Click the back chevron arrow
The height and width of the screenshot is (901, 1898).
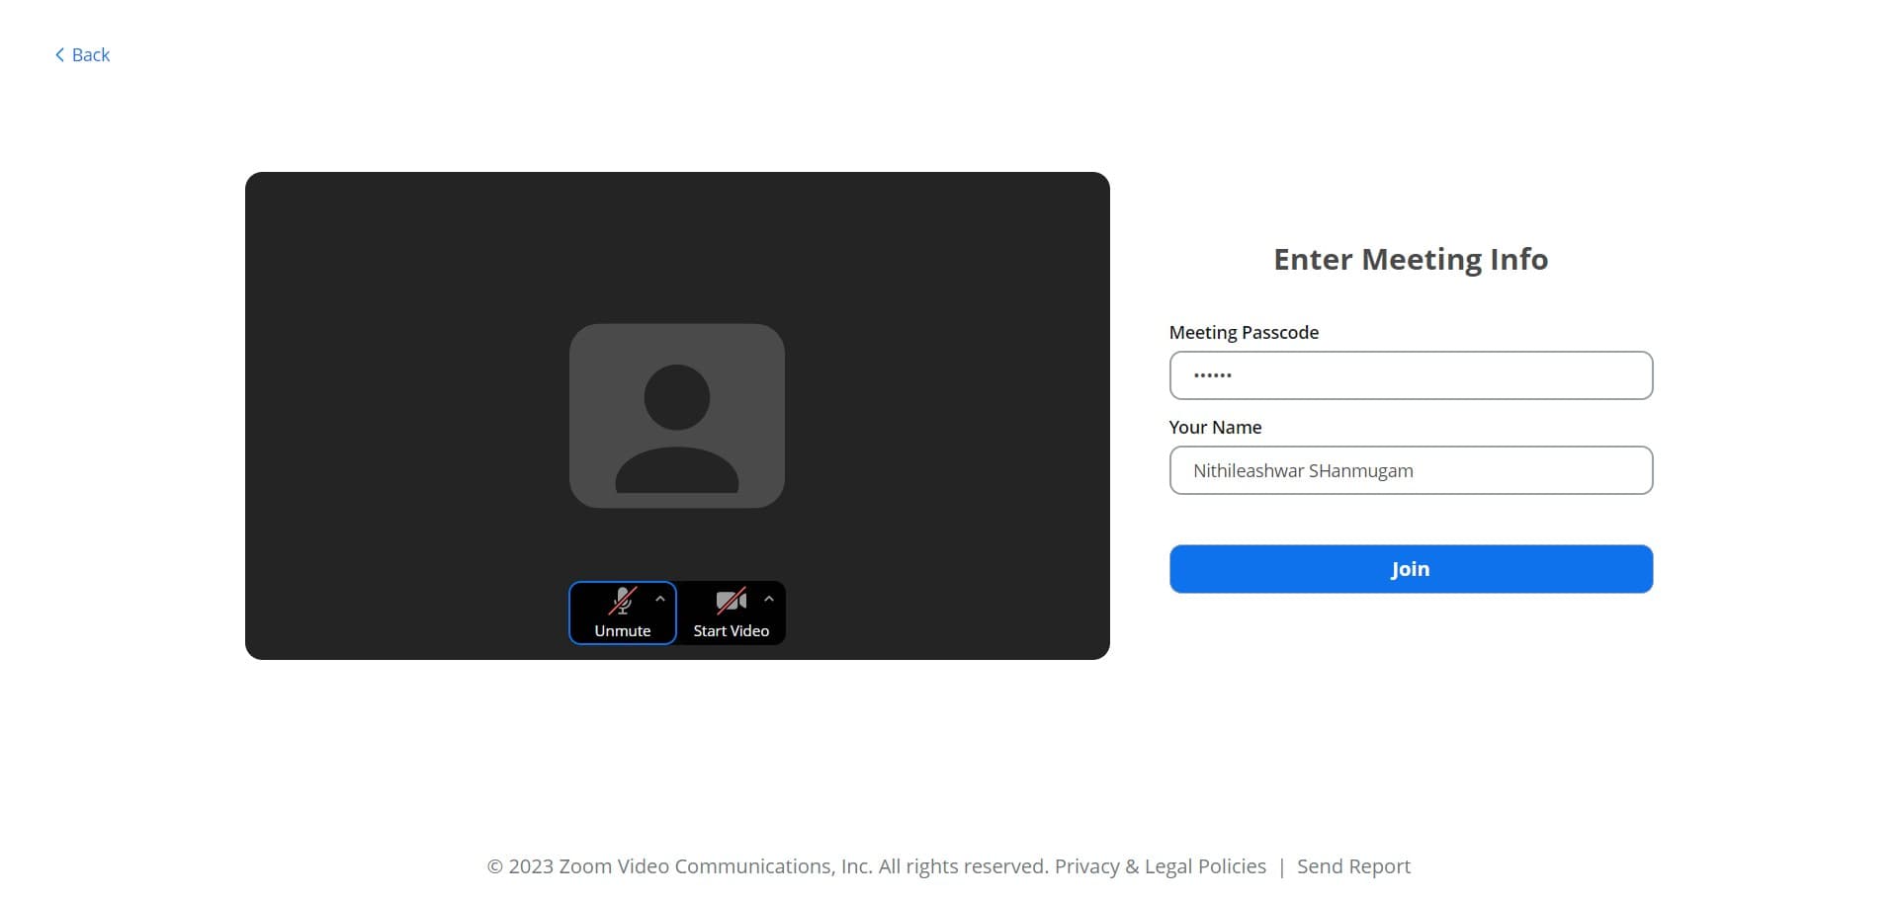[x=59, y=54]
